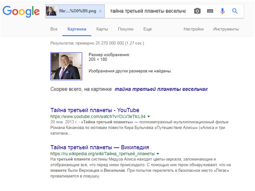Open Настройки menu
Image resolution: width=255 pixels, height=191 pixels.
click(x=193, y=29)
